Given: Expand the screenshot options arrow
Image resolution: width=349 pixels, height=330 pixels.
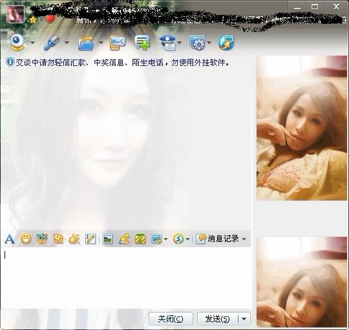Looking at the screenshot, I should [165, 239].
